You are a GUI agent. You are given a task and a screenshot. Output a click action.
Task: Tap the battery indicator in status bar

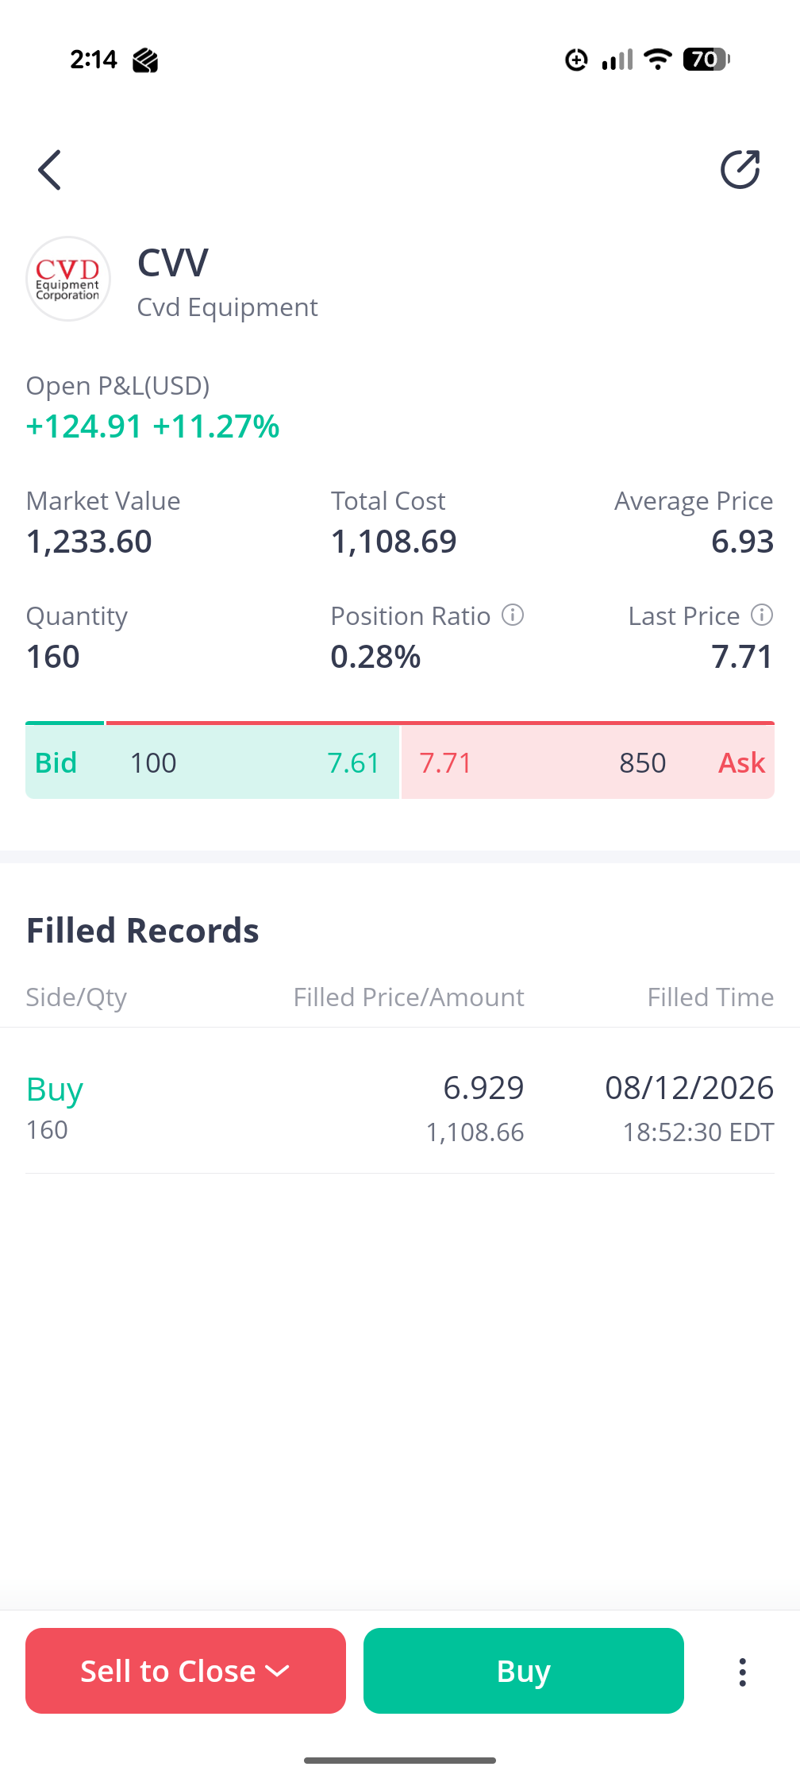(x=706, y=60)
